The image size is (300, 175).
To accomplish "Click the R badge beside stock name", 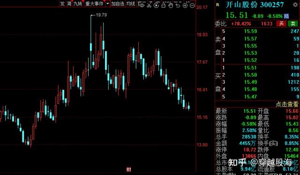I will click(x=217, y=5).
